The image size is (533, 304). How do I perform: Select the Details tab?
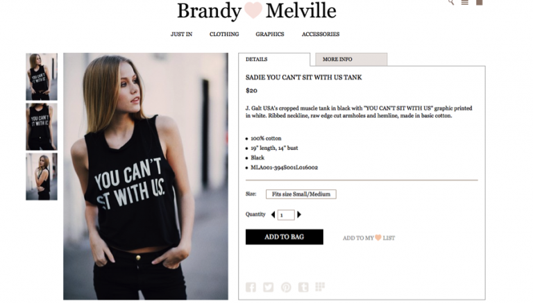click(x=274, y=59)
